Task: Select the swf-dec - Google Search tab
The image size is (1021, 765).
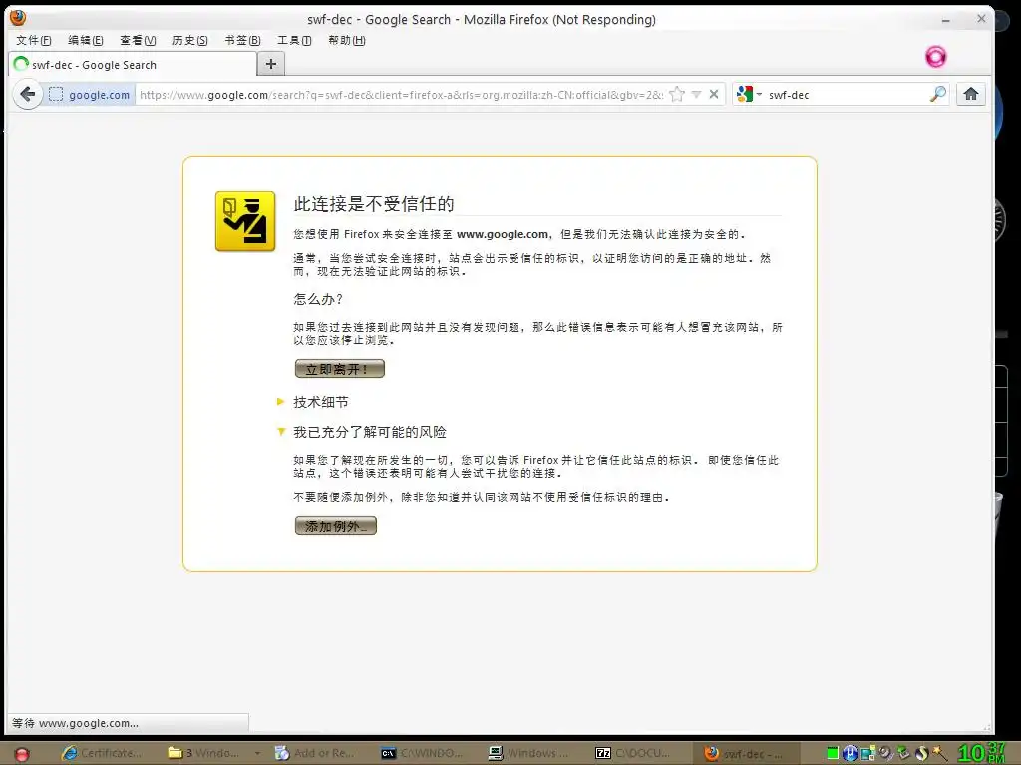Action: (x=133, y=65)
